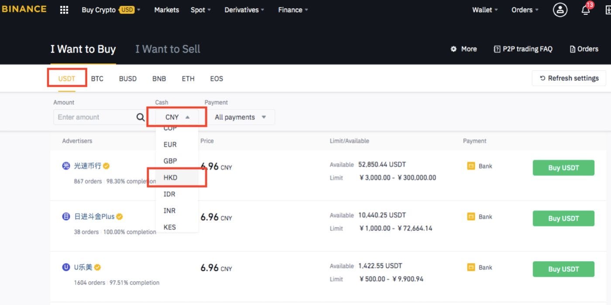Screen dimensions: 611x305
Task: Click the Refresh settings button
Action: (x=569, y=78)
